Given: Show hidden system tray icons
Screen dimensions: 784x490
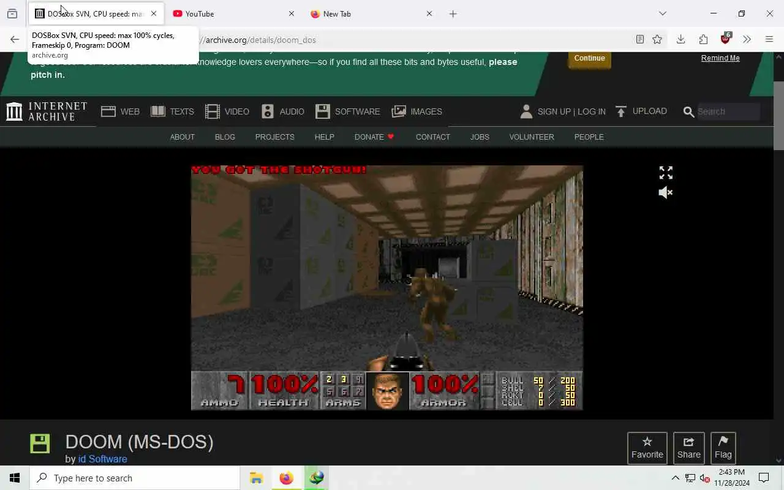Looking at the screenshot, I should [x=675, y=478].
